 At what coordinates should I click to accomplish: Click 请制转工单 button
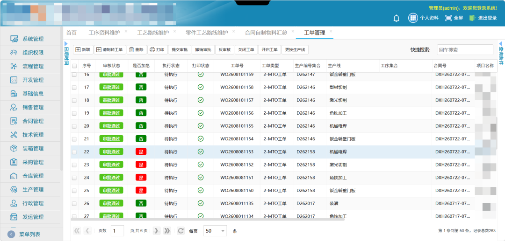pos(110,50)
